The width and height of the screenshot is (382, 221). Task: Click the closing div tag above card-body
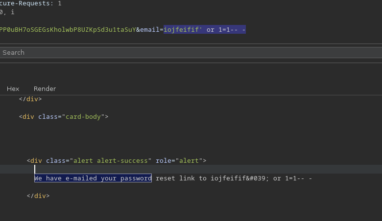30,99
